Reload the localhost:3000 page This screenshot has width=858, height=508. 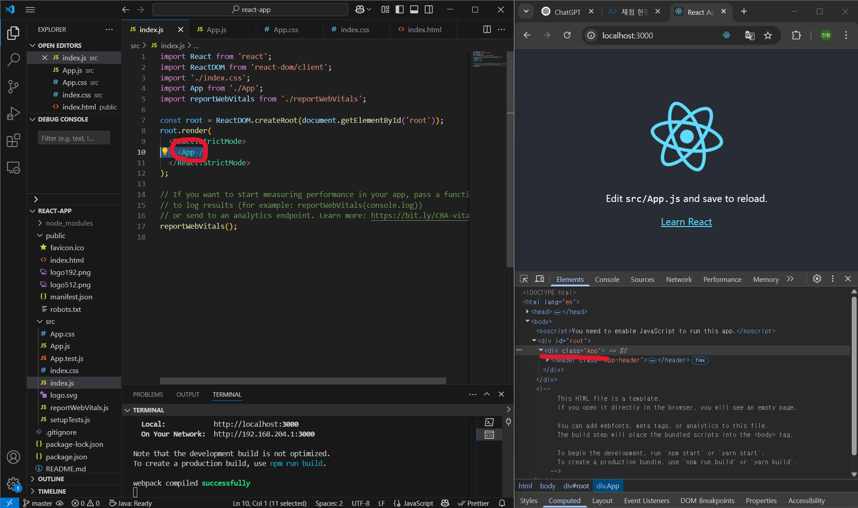567,36
